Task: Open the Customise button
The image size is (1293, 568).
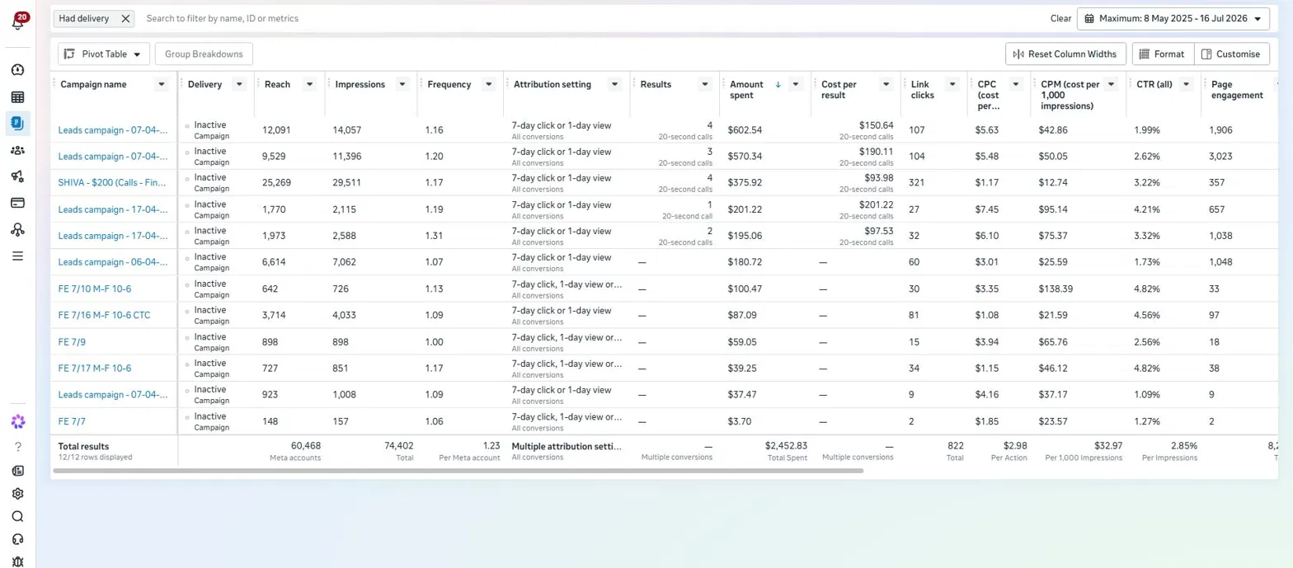Action: (1231, 54)
